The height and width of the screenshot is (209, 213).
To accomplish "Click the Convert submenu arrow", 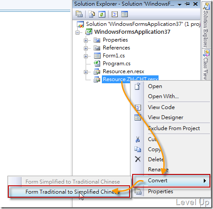I will click(205, 181).
